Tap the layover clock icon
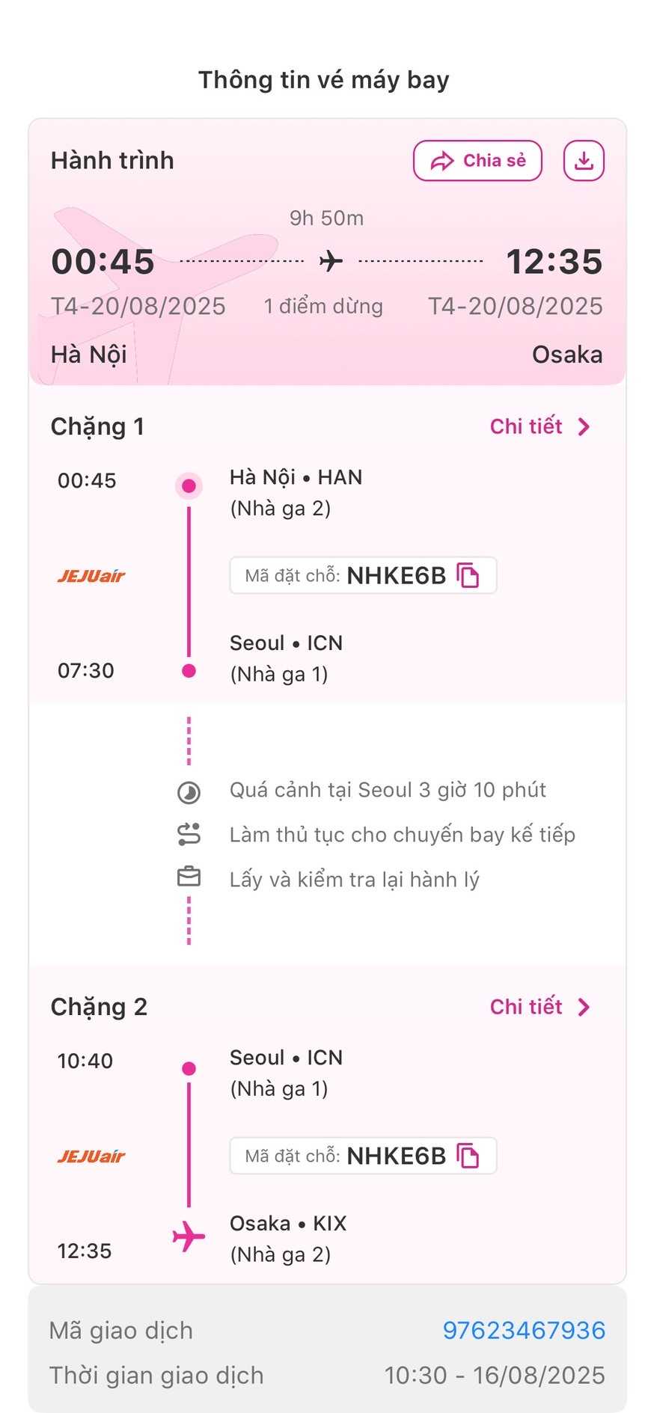Image resolution: width=648 pixels, height=1413 pixels. click(x=189, y=792)
